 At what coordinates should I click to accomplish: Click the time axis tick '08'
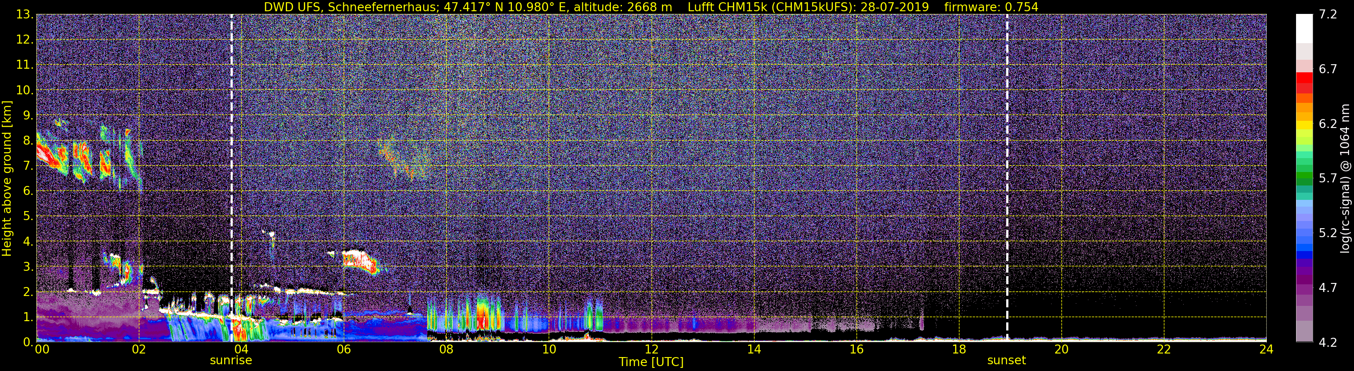click(446, 349)
